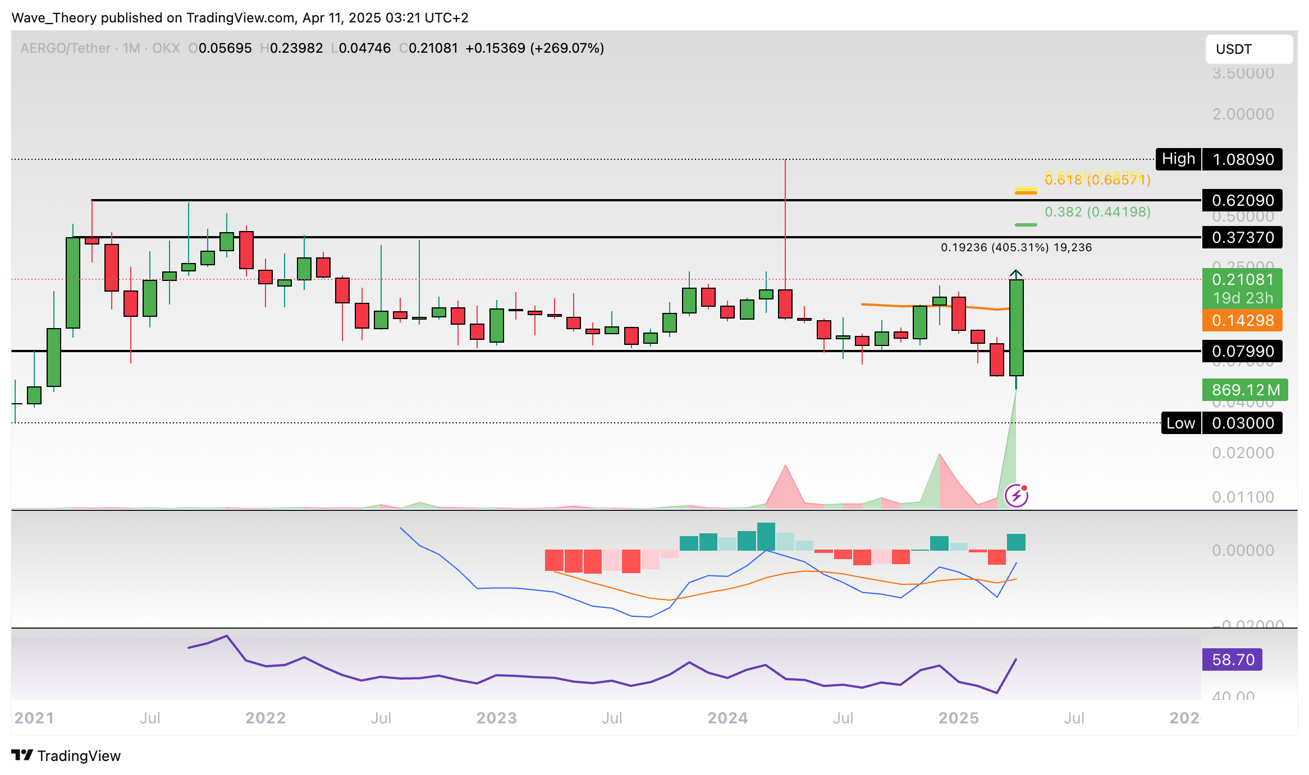
Task: Click the 0.07990 support line price label
Action: tap(1242, 352)
